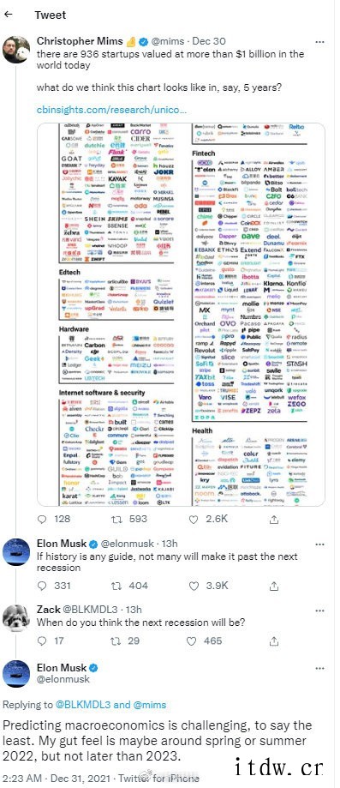Open the cbinsights.com research link
Screen dimensions: 340x788
click(x=111, y=109)
